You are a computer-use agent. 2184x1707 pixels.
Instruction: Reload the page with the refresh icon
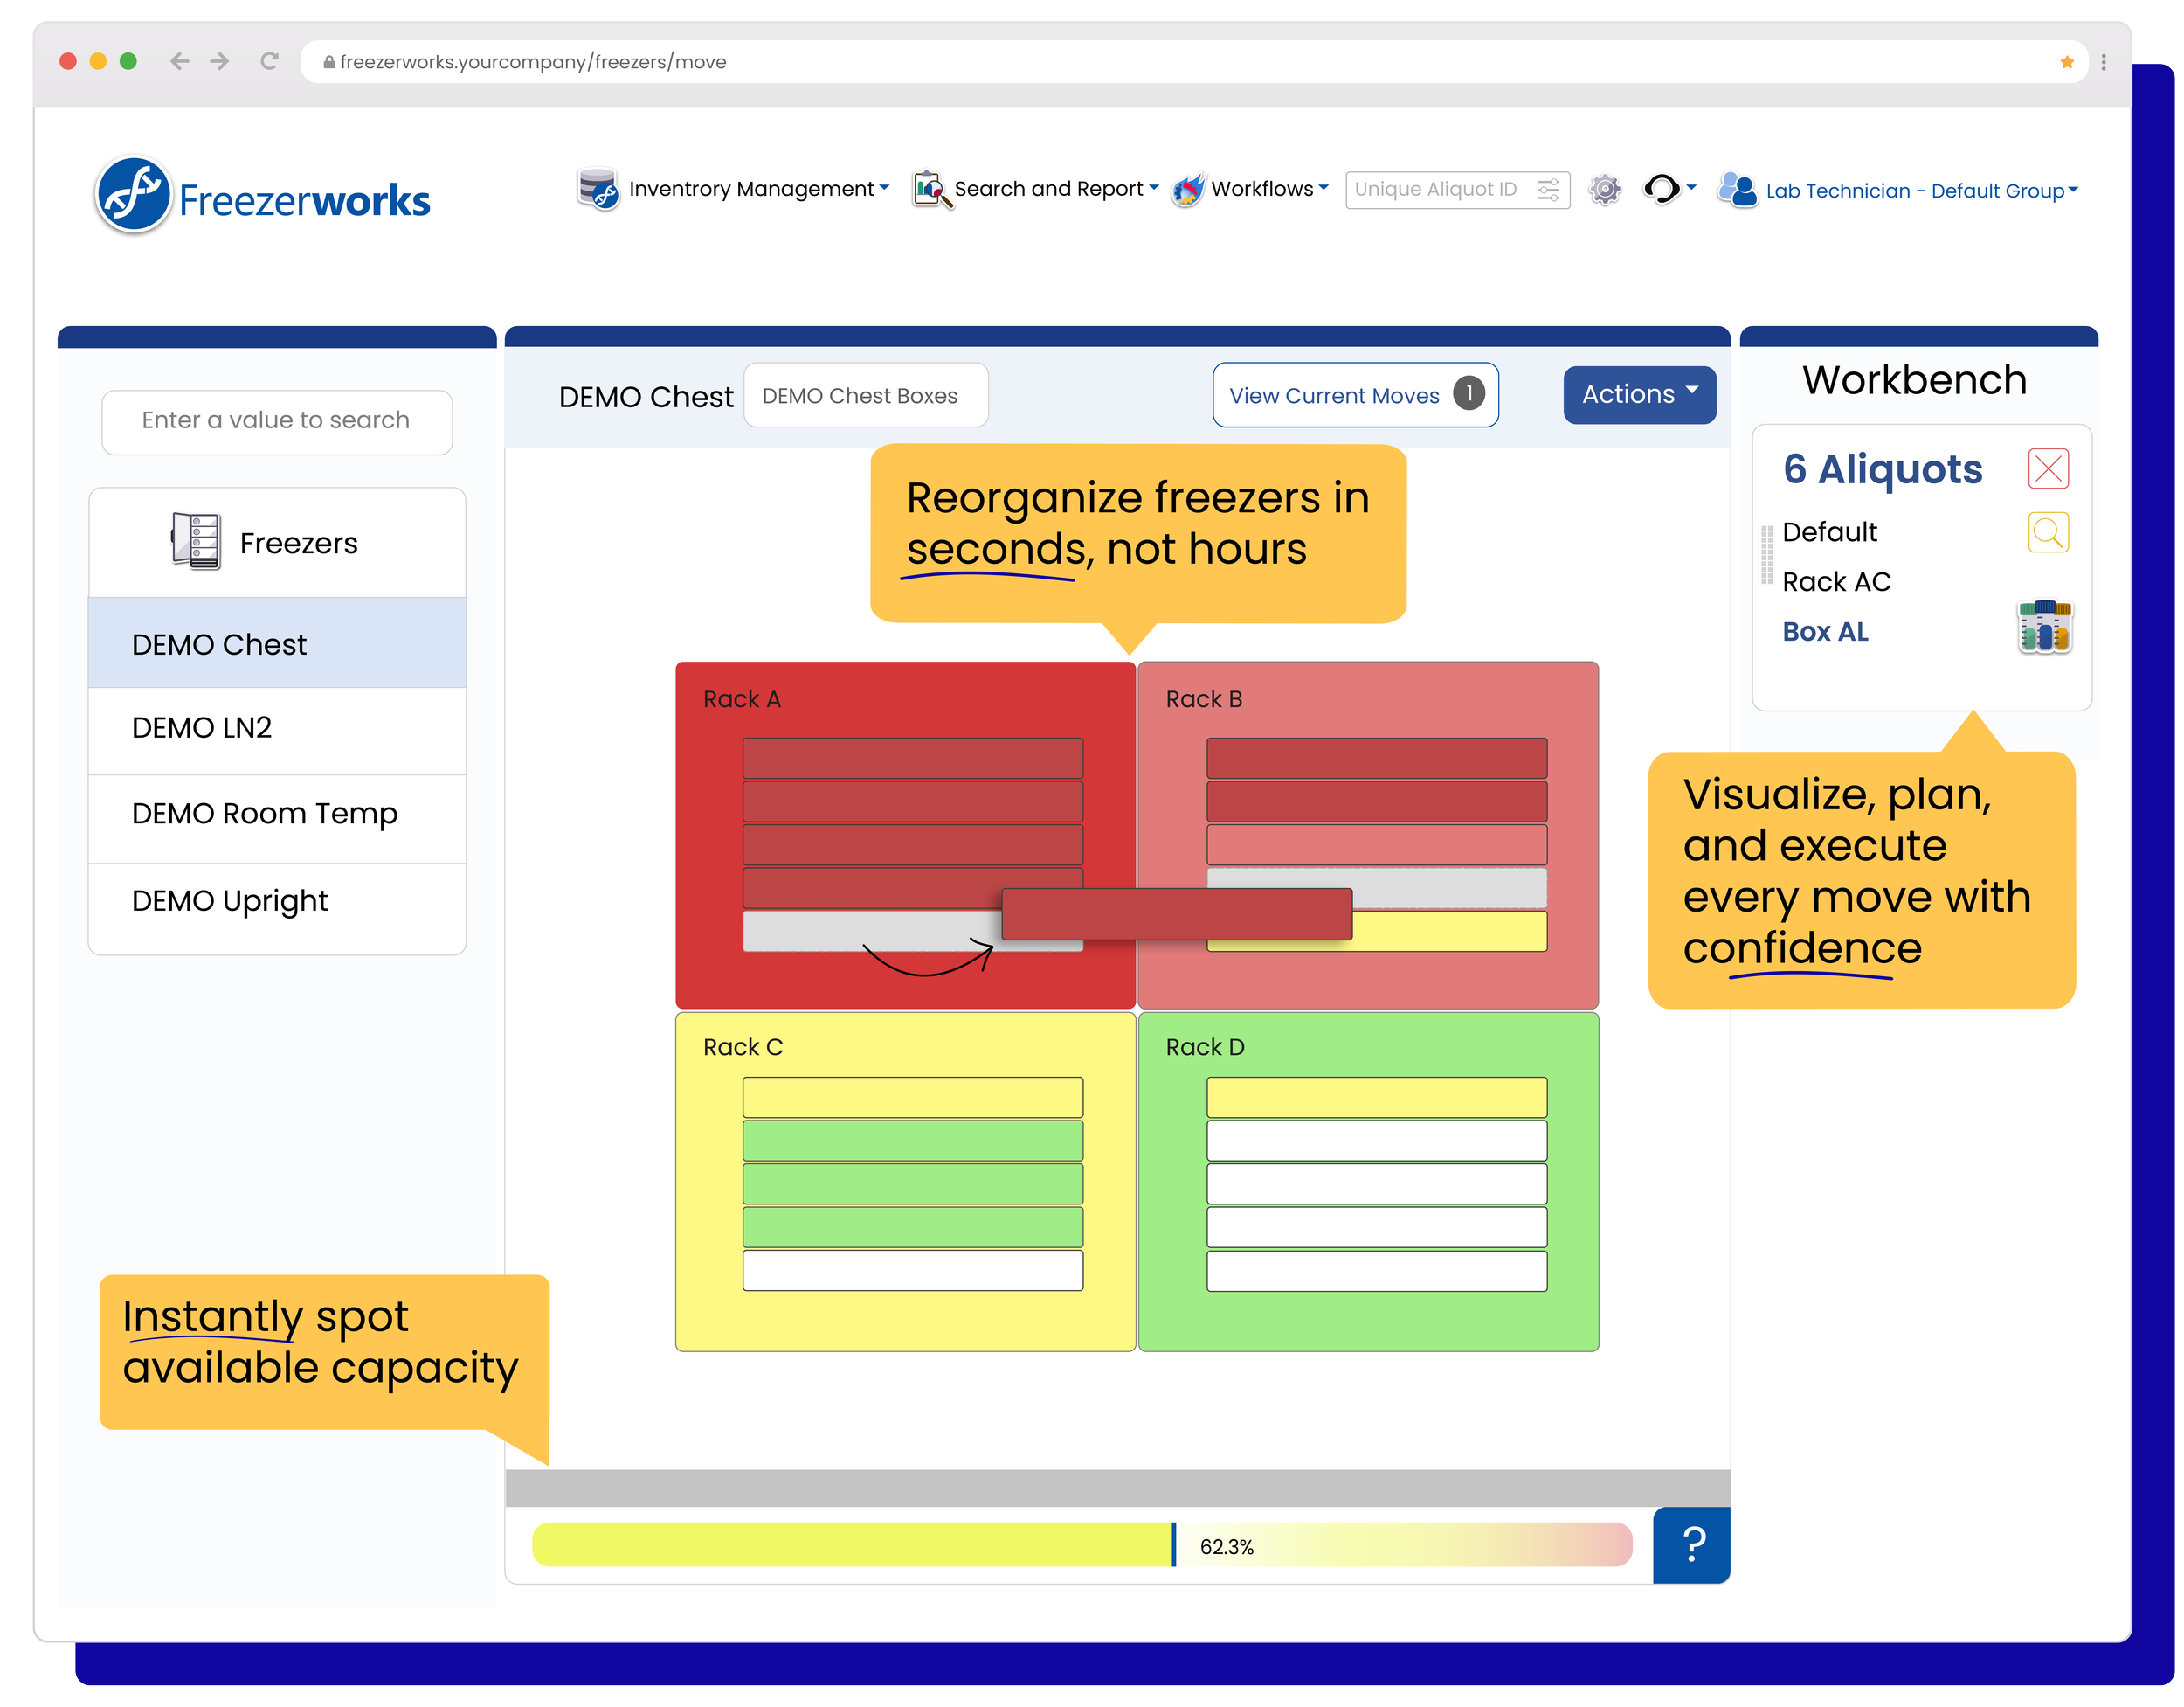point(269,61)
